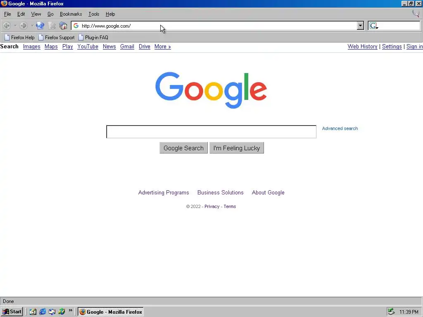Open the File menu
This screenshot has height=317, width=423.
coord(7,14)
